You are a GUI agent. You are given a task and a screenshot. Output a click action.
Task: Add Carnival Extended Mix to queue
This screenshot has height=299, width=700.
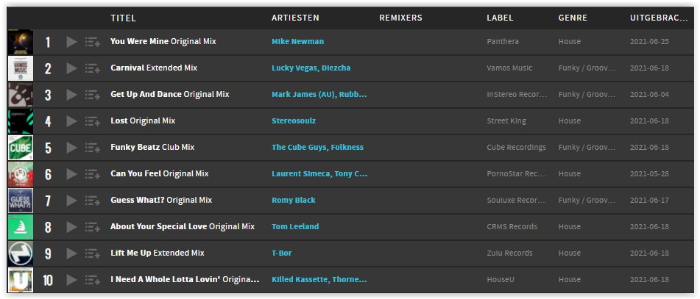click(x=93, y=68)
